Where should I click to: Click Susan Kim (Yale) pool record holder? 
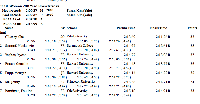click(79, 15)
